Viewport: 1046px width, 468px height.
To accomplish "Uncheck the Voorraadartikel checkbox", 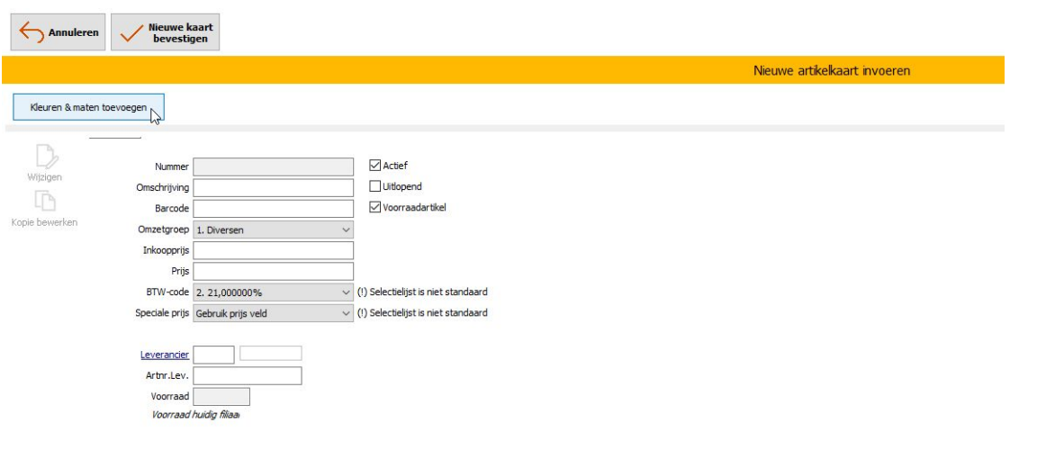I will 375,207.
